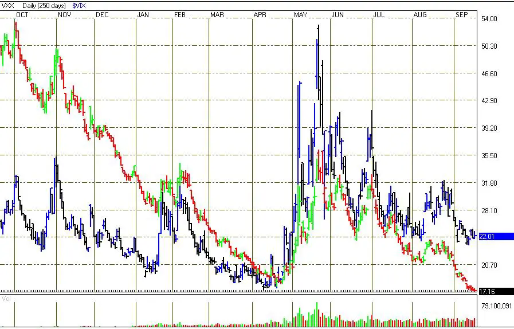Click the VXX ticker symbol label
This screenshot has width=514, height=329.
(8, 6)
